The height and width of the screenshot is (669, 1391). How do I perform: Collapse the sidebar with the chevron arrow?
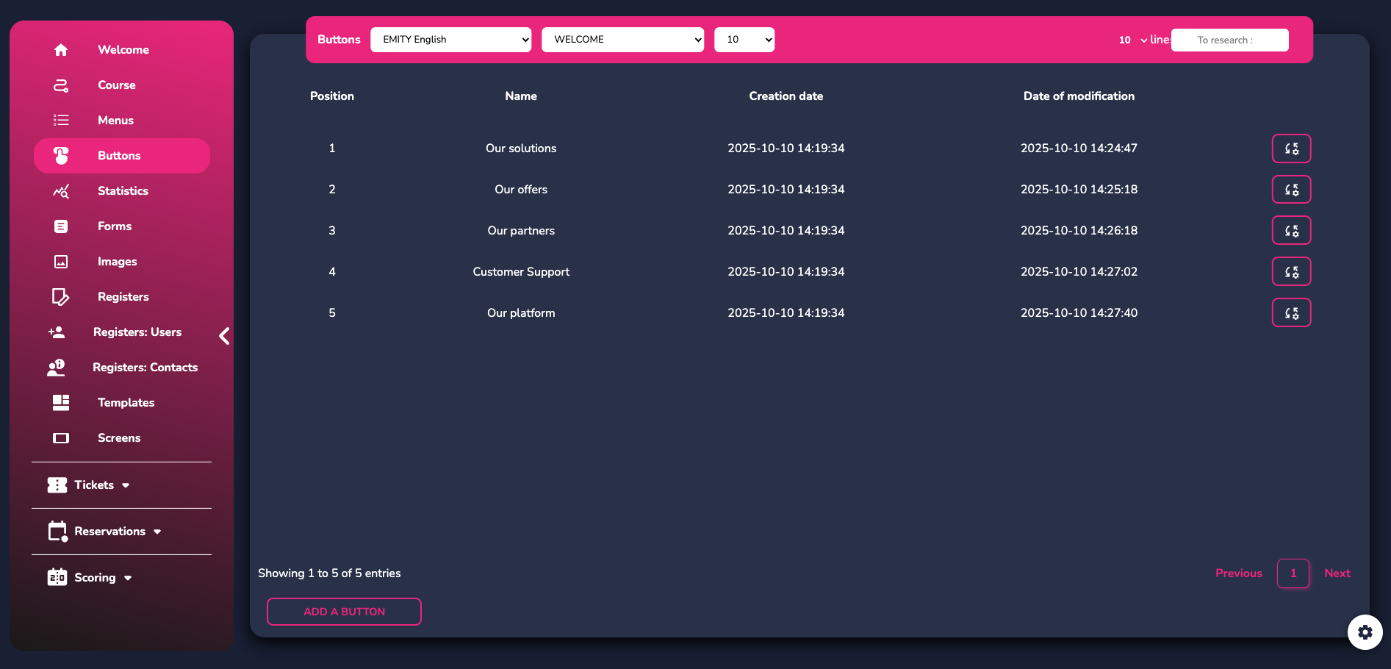click(x=224, y=336)
